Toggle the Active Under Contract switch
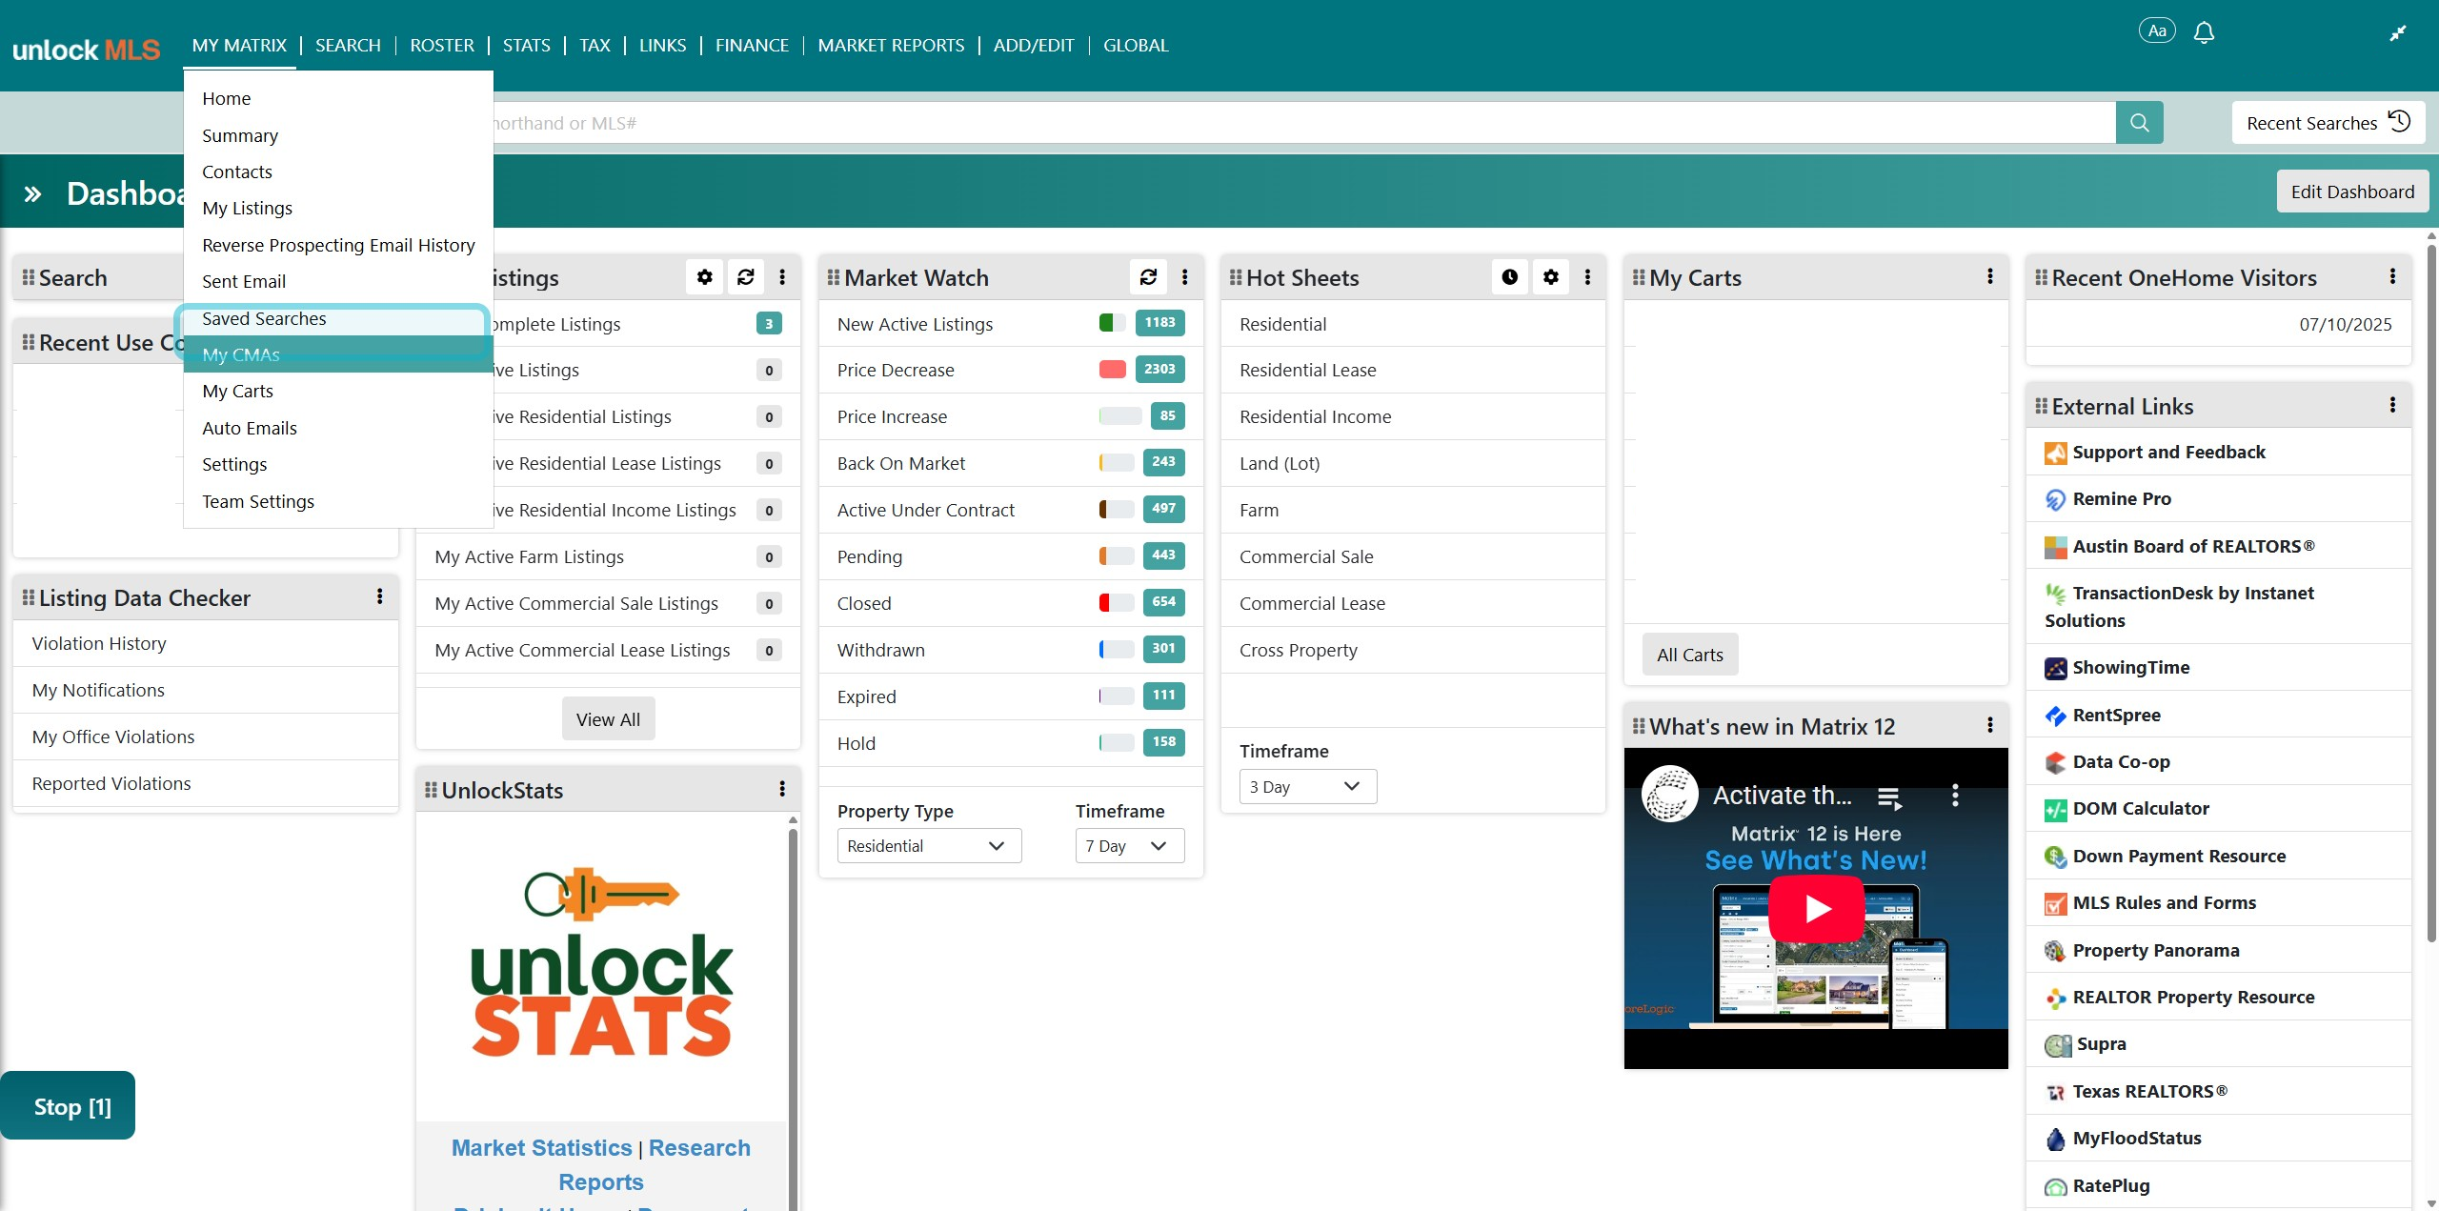2439x1211 pixels. [x=1117, y=510]
